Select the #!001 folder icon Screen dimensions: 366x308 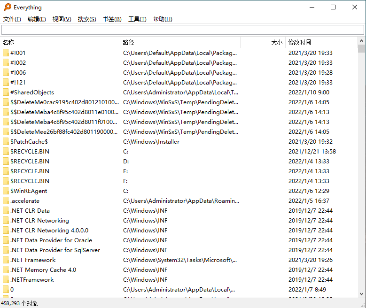6,53
